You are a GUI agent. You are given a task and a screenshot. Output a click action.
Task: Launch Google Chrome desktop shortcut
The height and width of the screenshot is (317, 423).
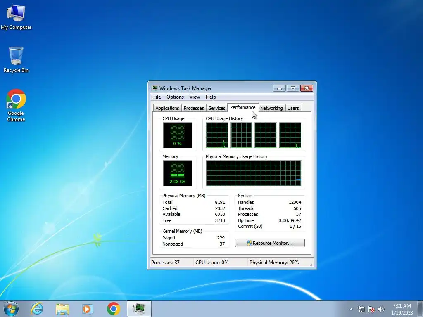click(16, 105)
